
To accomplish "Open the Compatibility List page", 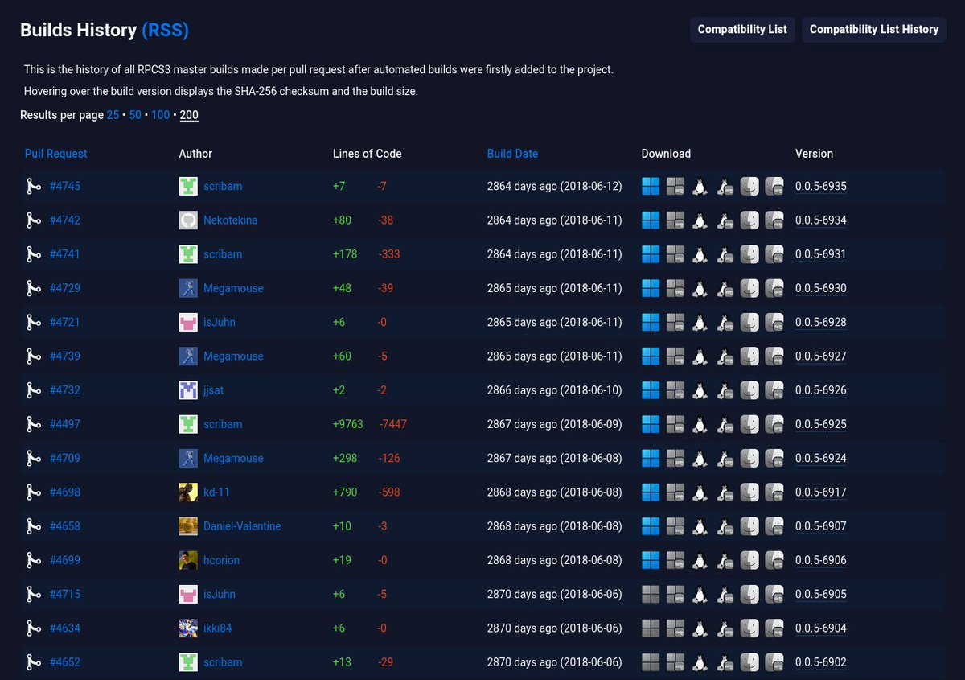I will coord(742,29).
